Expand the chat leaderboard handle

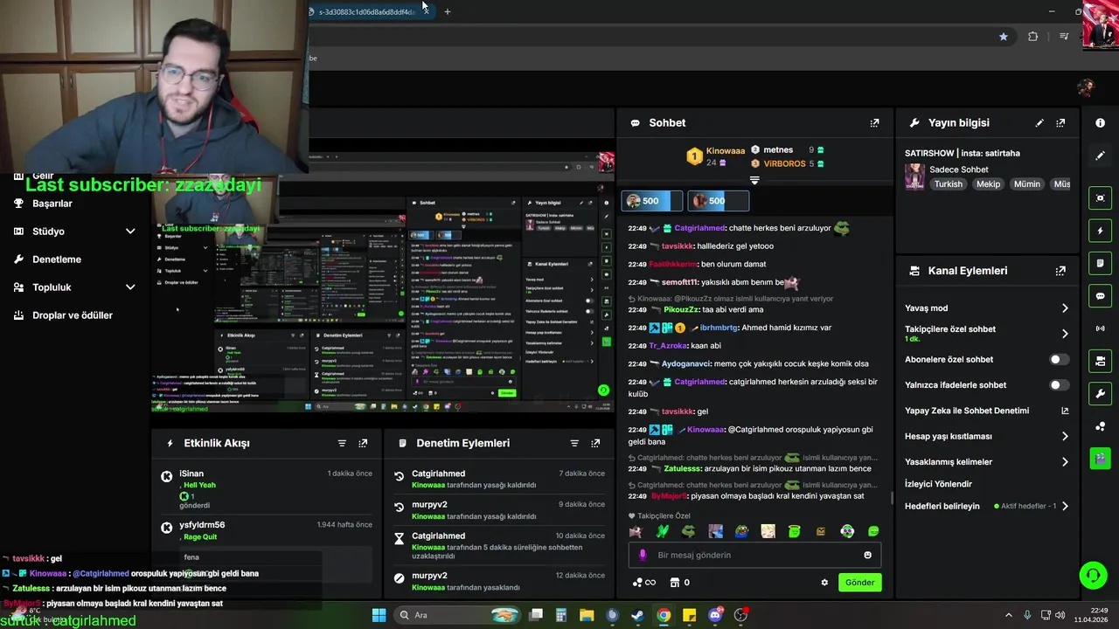[x=754, y=180]
